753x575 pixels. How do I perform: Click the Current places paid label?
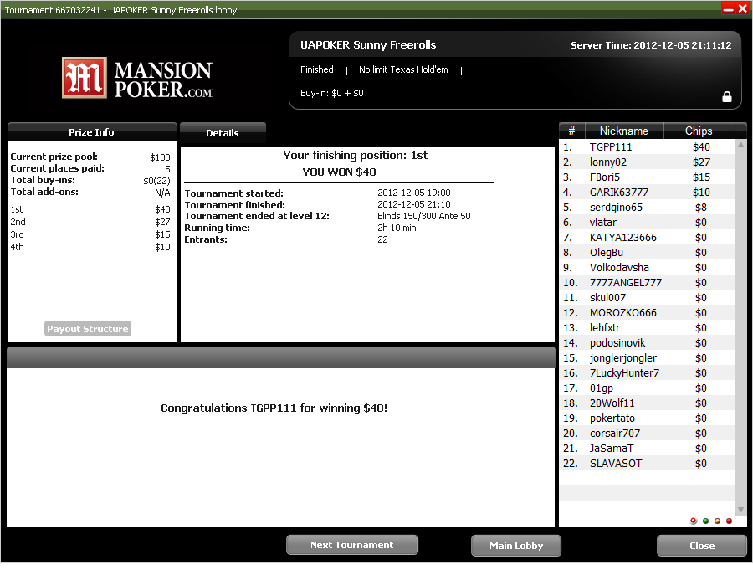click(x=57, y=168)
